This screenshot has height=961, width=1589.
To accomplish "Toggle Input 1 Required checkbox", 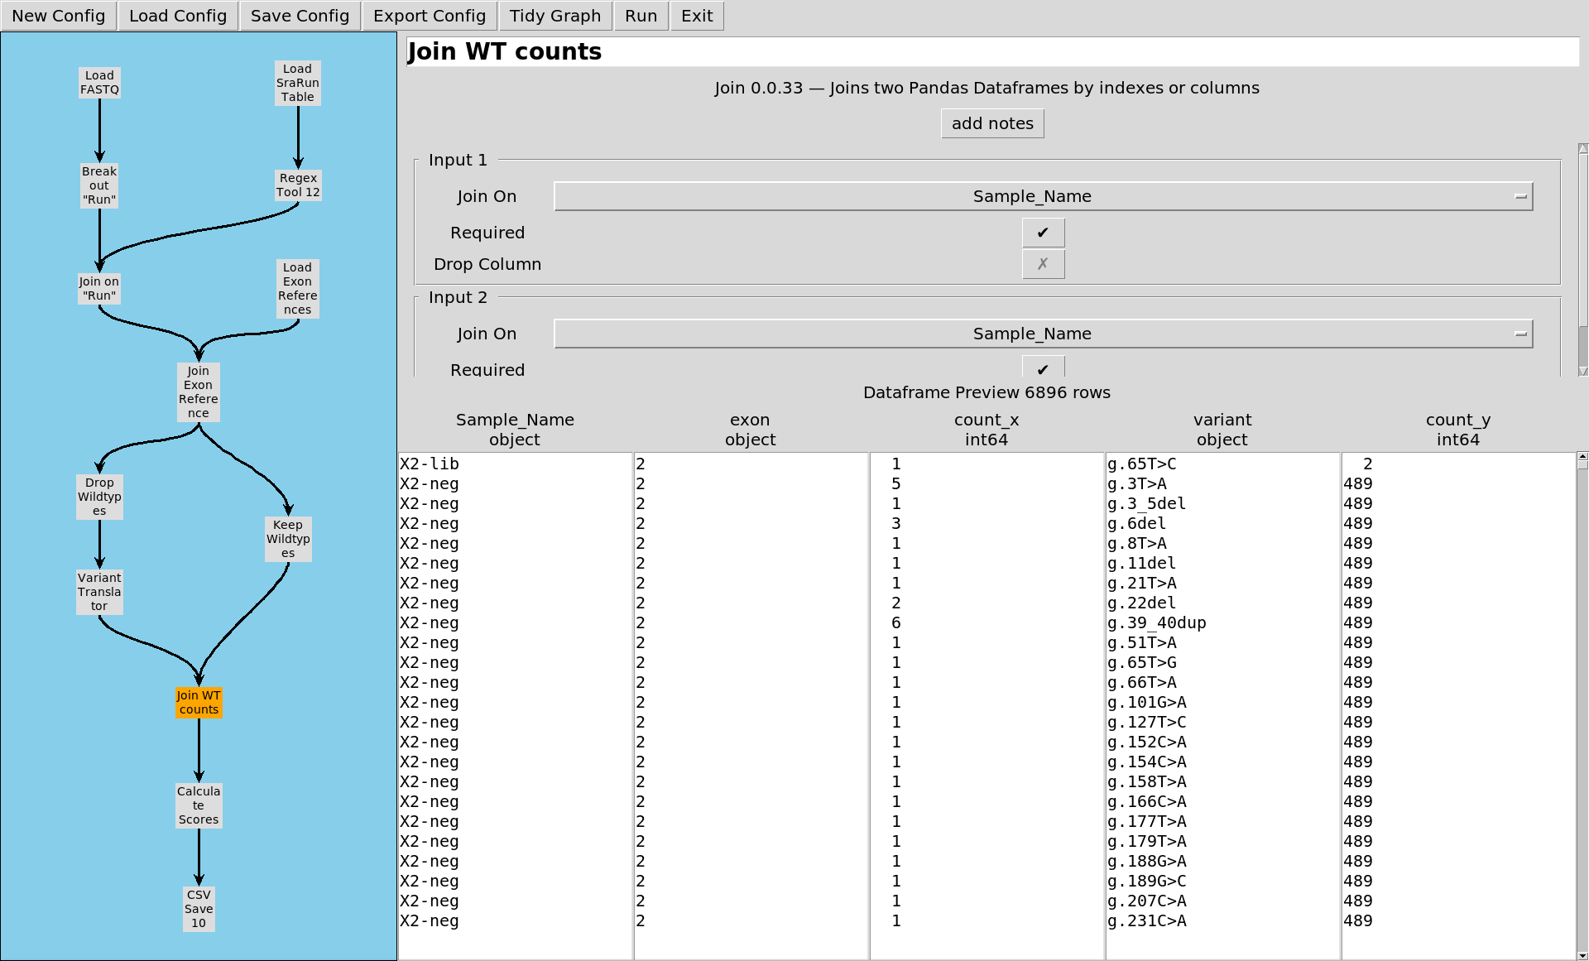I will click(1042, 233).
